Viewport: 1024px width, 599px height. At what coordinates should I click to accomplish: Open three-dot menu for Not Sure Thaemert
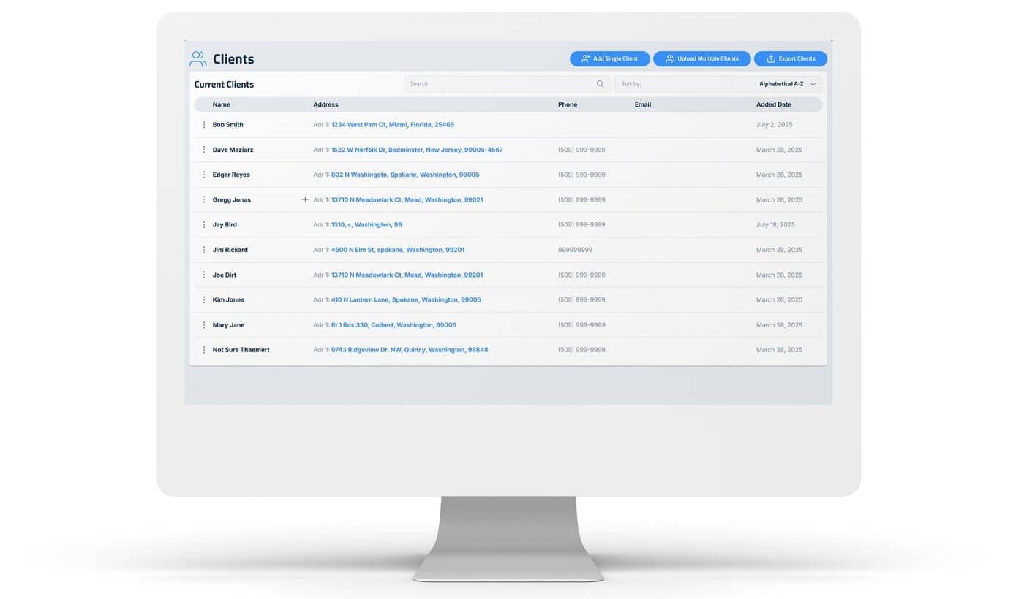204,350
